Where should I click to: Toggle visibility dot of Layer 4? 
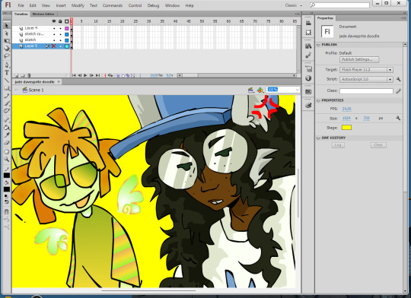point(54,28)
